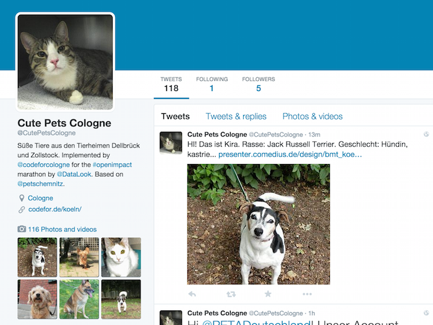
Task: Switch to Photos & videos tab
Action: (x=312, y=116)
